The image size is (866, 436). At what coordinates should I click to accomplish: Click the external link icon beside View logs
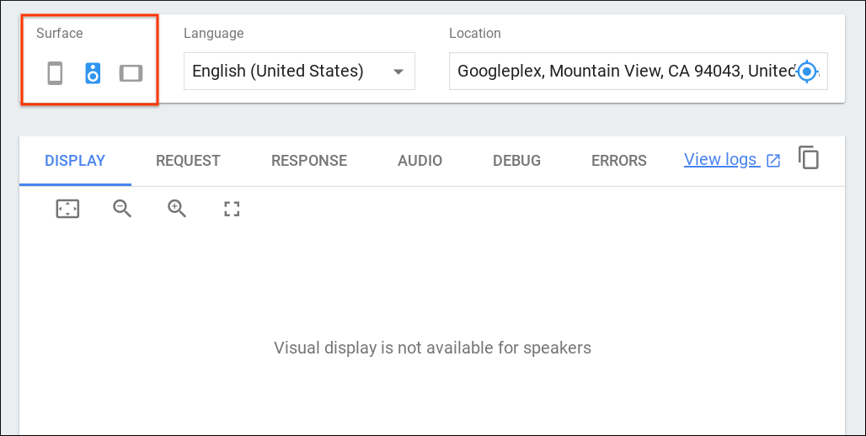pos(773,161)
